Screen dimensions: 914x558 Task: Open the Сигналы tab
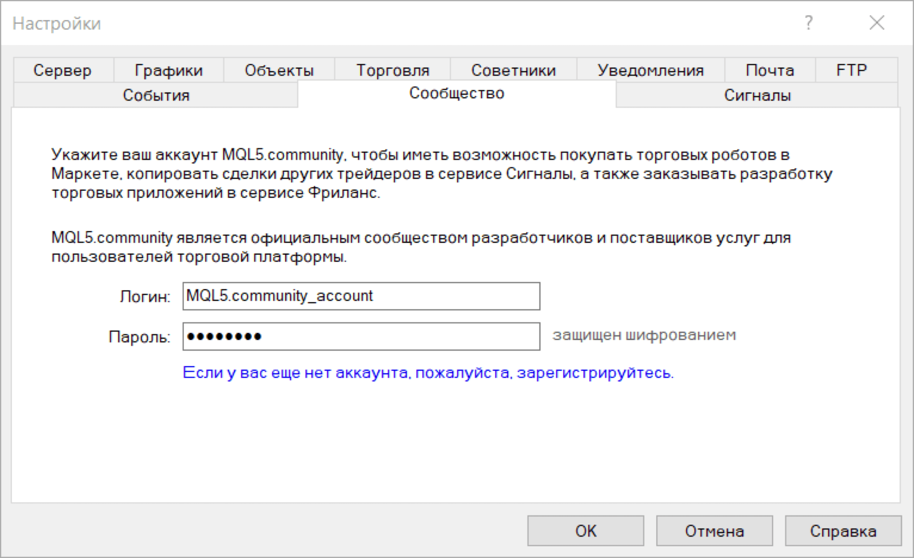click(x=757, y=95)
